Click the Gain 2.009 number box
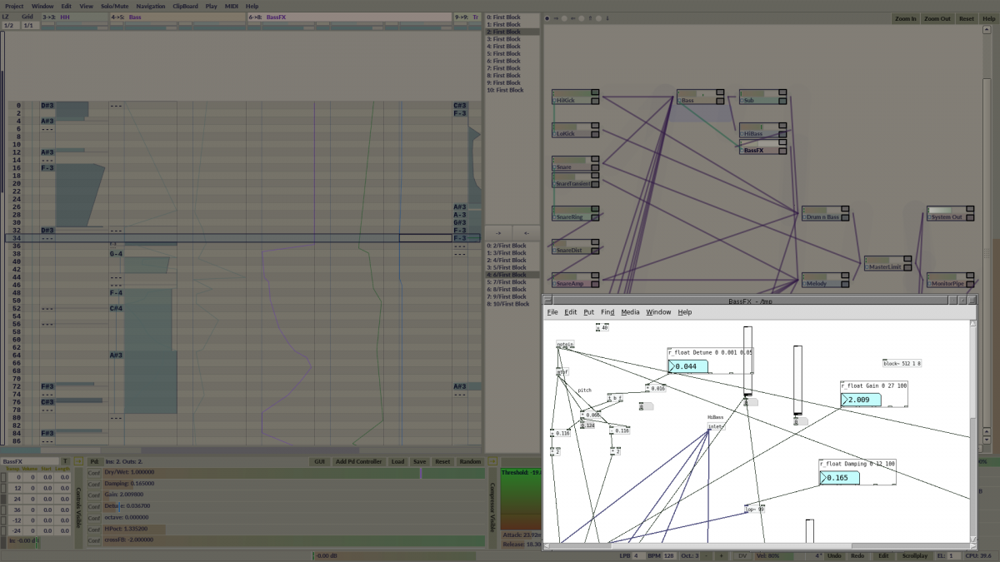This screenshot has height=562, width=1000. coord(861,400)
